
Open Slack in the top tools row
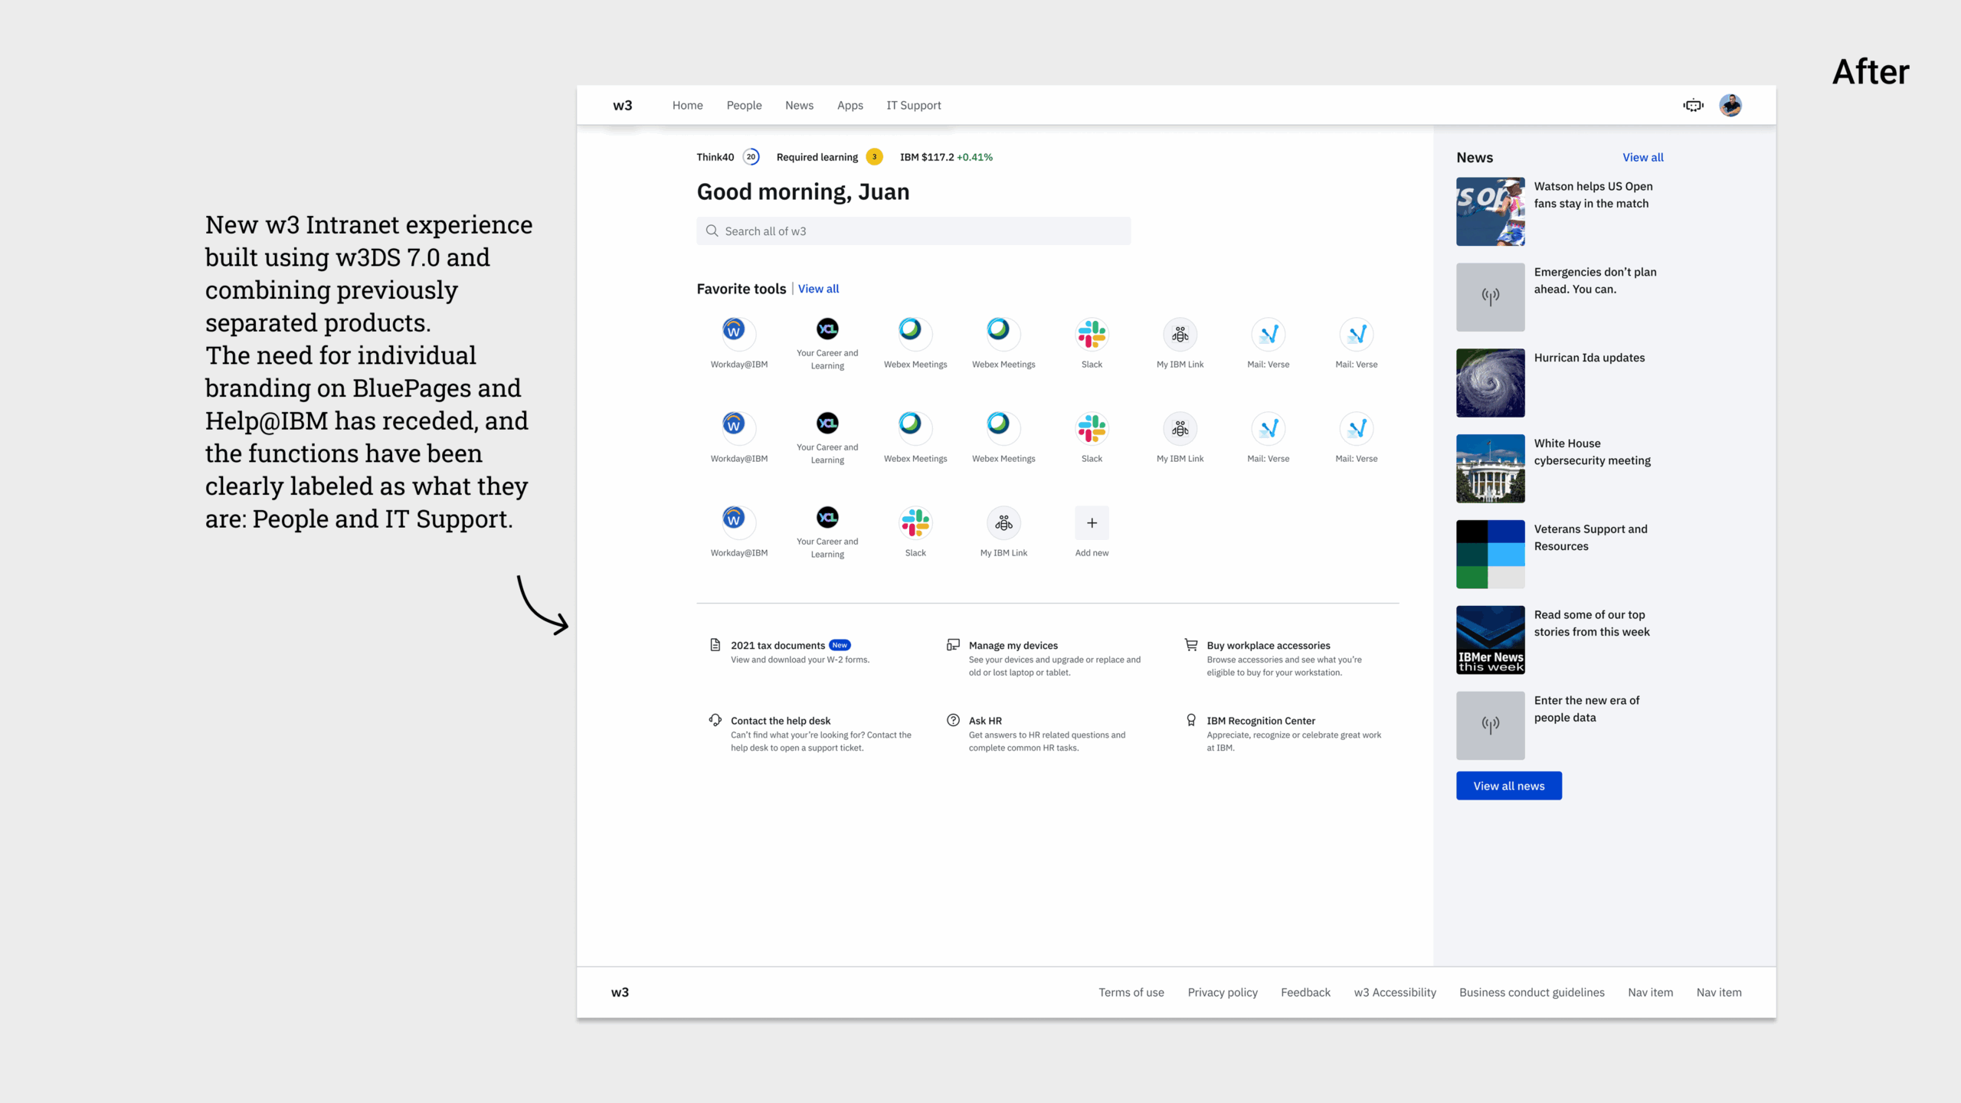1092,334
